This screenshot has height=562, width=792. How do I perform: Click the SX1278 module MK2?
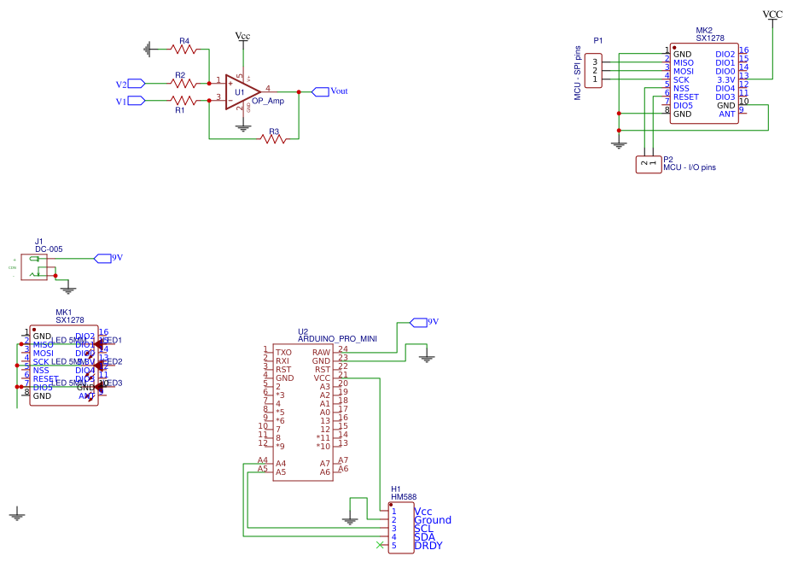(x=703, y=81)
